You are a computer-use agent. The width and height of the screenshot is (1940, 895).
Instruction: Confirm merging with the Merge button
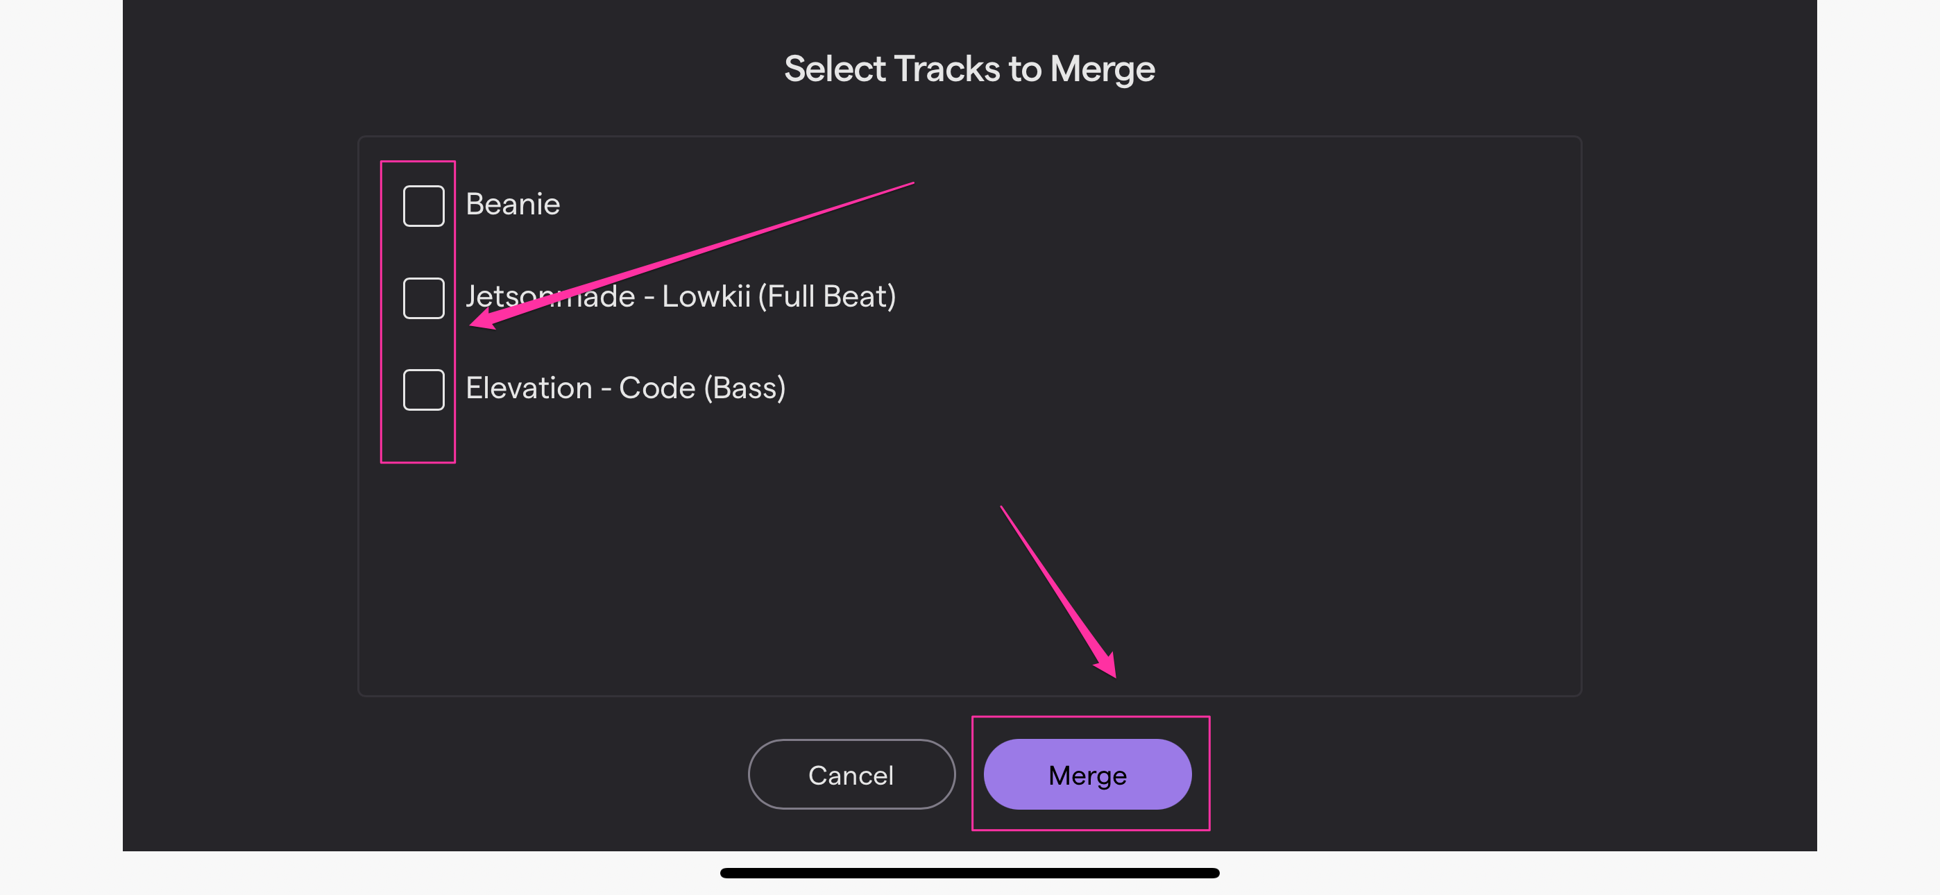pyautogui.click(x=1088, y=774)
